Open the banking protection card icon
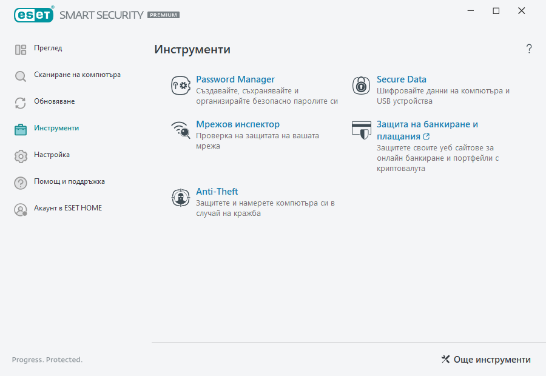 [361, 130]
